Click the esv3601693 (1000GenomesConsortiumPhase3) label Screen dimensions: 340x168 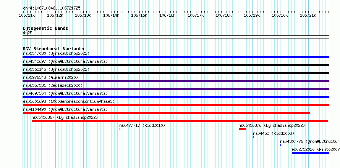69,101
